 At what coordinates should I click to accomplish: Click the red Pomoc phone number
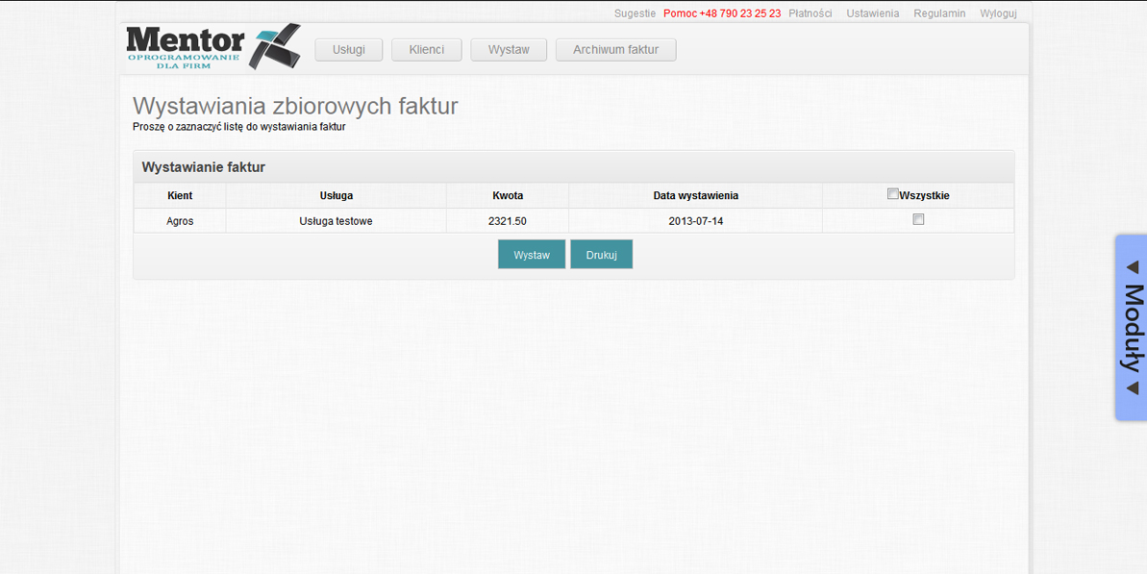pos(721,13)
